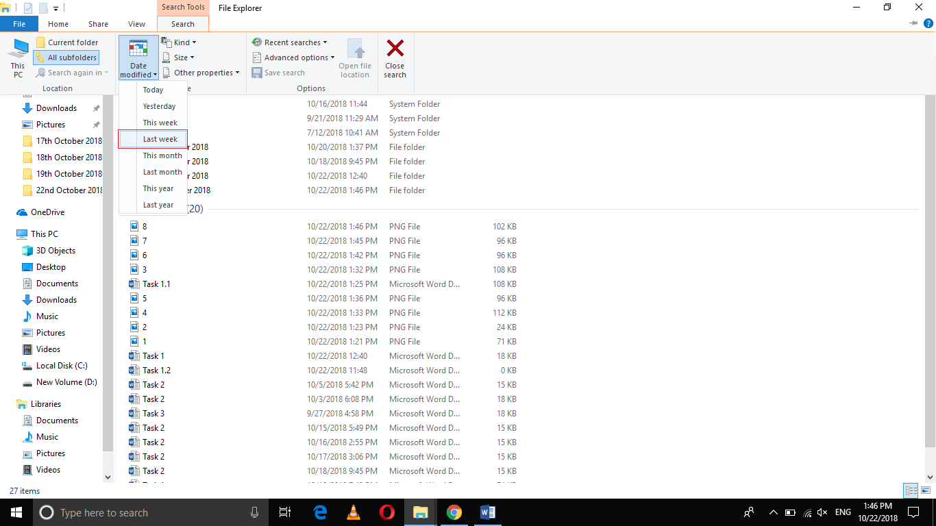
Task: Expand the Recent searches dropdown
Action: 290,42
